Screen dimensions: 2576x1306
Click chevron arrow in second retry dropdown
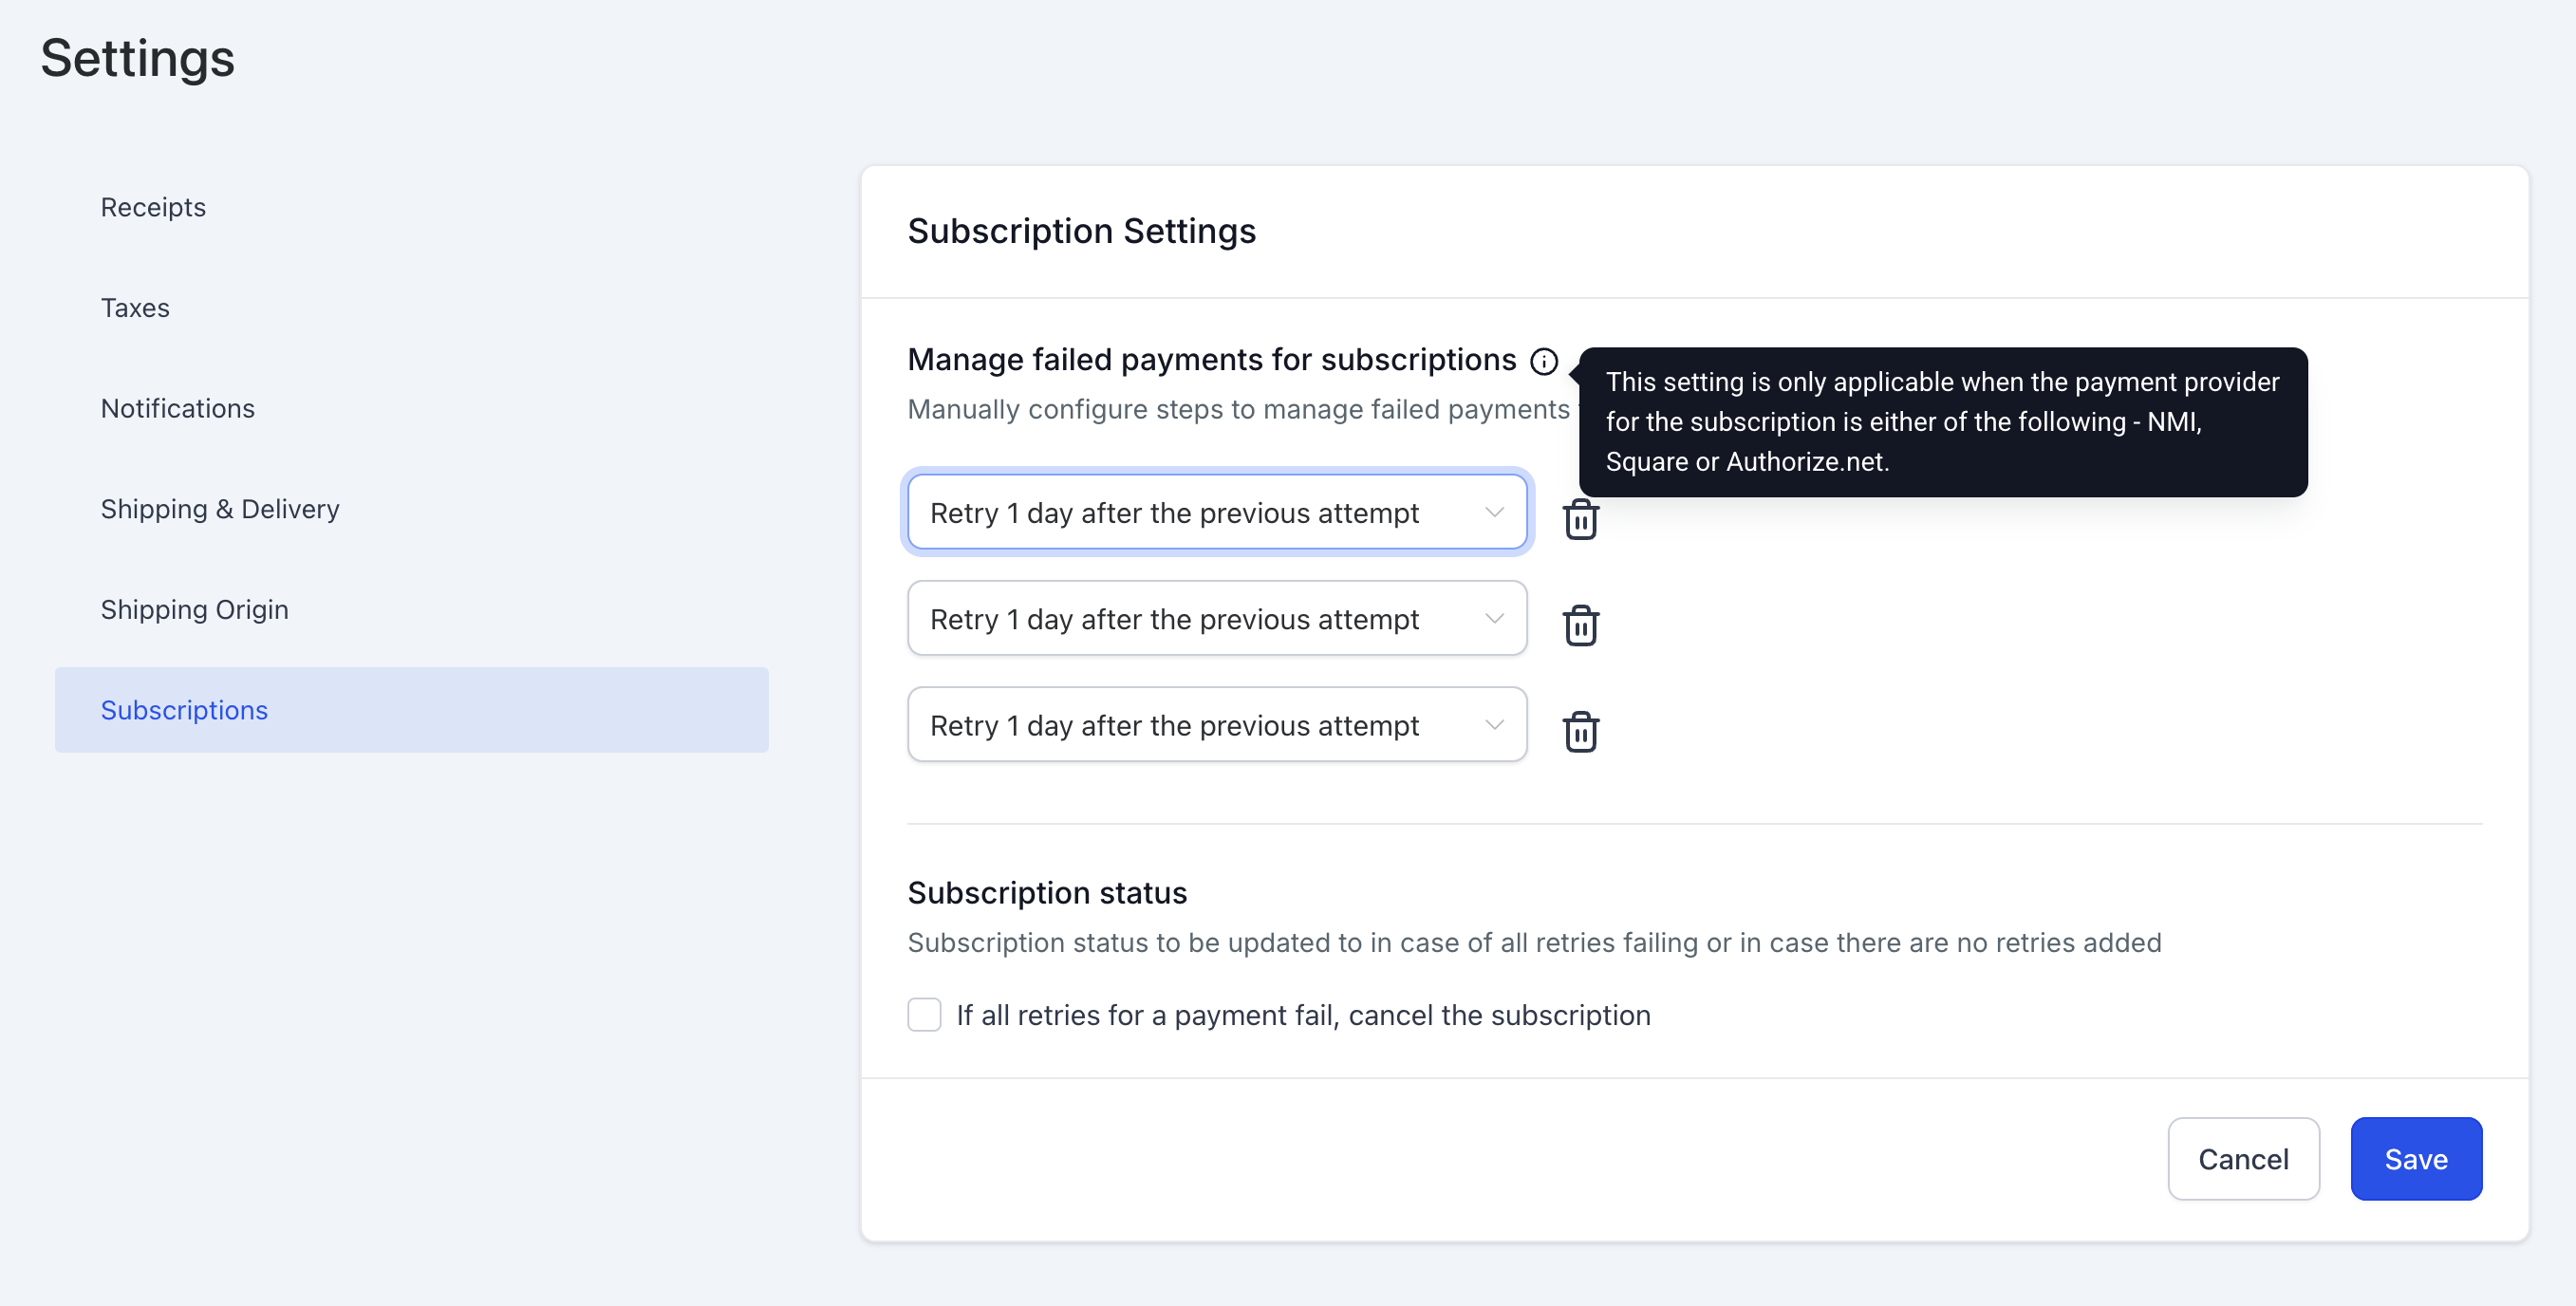point(1494,619)
